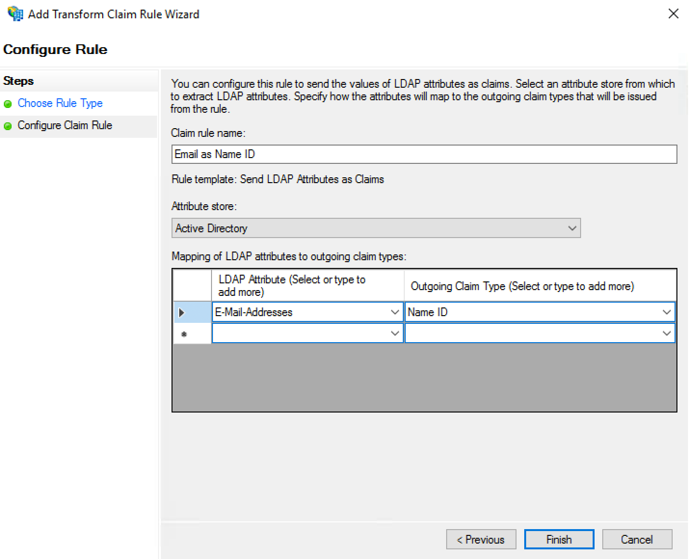
Task: Click inside the Claim rule name field
Action: tap(337, 154)
